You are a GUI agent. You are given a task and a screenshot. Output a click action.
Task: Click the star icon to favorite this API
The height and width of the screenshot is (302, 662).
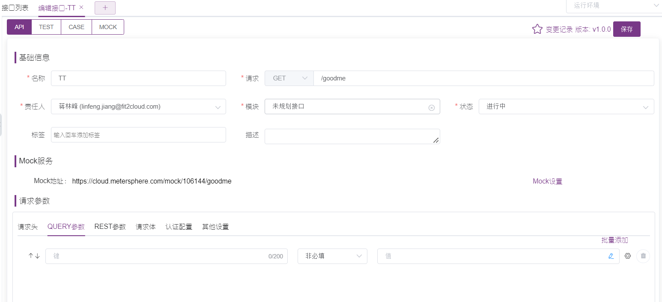coord(537,29)
